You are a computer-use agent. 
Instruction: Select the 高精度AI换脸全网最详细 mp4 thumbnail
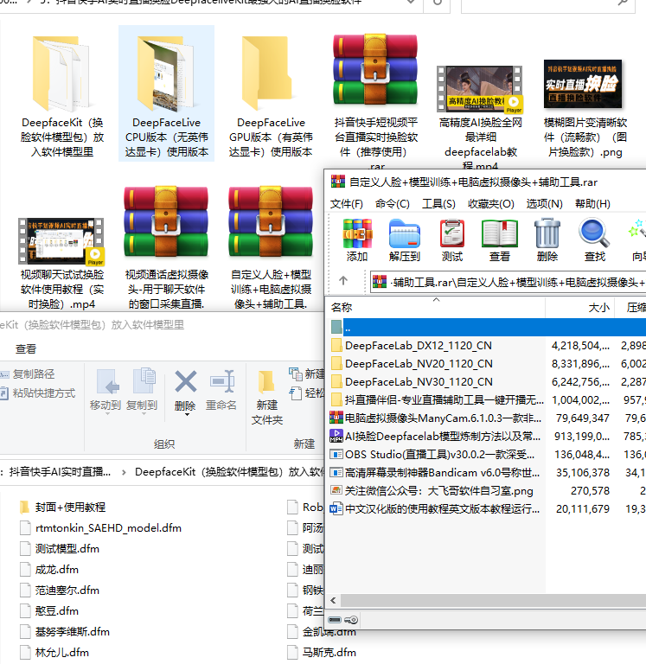click(480, 89)
